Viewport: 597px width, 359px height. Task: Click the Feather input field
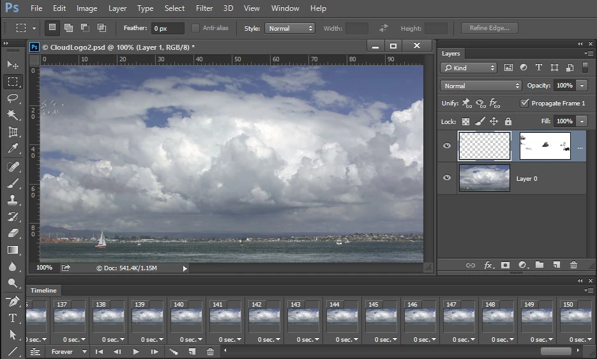(167, 28)
